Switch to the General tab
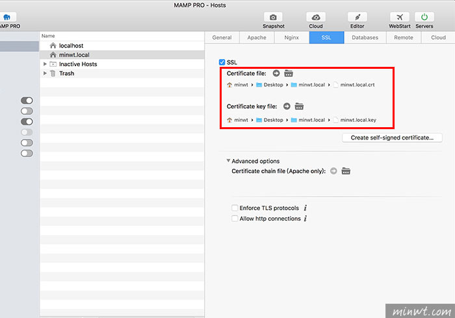The height and width of the screenshot is (318, 455). pyautogui.click(x=222, y=38)
